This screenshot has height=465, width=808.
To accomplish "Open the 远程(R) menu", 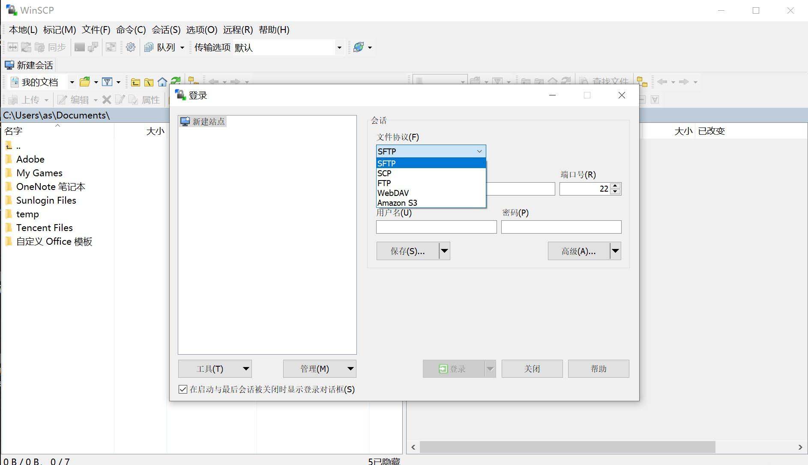I will pyautogui.click(x=238, y=30).
